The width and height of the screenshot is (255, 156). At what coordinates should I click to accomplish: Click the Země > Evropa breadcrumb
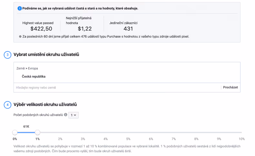pos(27,68)
